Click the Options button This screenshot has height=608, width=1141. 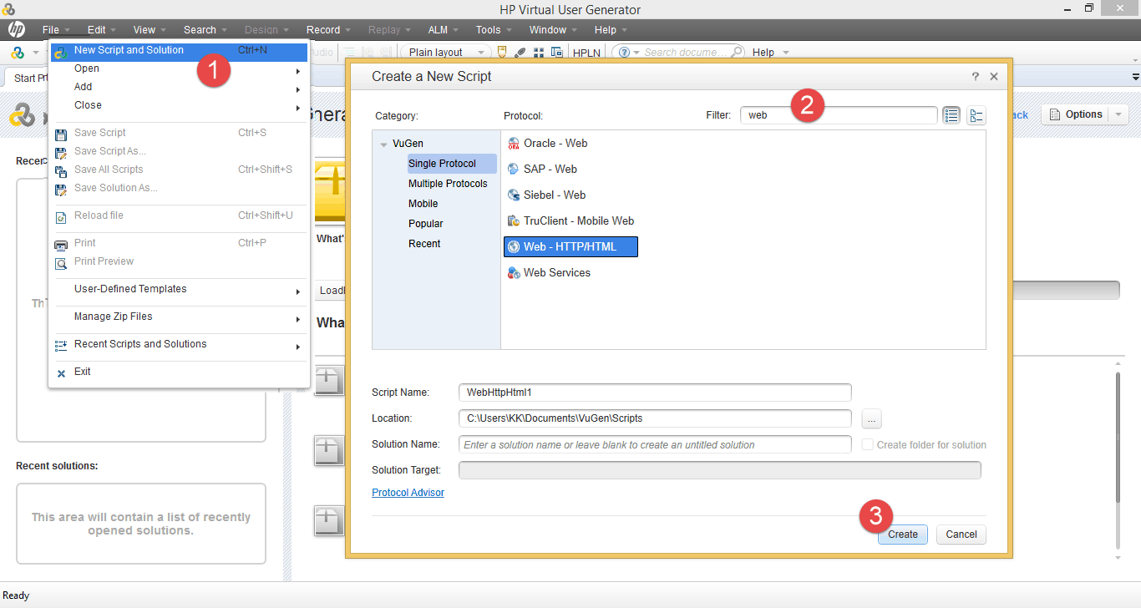1076,115
